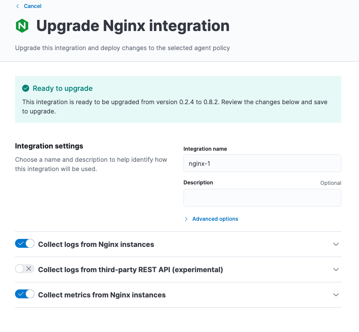Viewport: 359px width, 332px height.
Task: Click the green Nginx logo icon
Action: coord(22,26)
